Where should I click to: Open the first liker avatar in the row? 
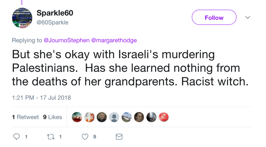coord(77,117)
